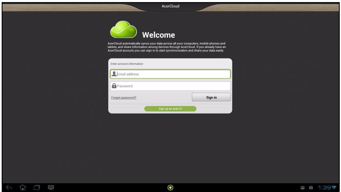Click the padlock icon in password field

[x=114, y=86]
